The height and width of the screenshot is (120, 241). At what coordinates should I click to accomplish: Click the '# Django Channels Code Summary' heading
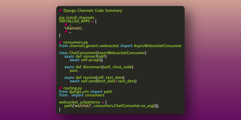(91, 11)
